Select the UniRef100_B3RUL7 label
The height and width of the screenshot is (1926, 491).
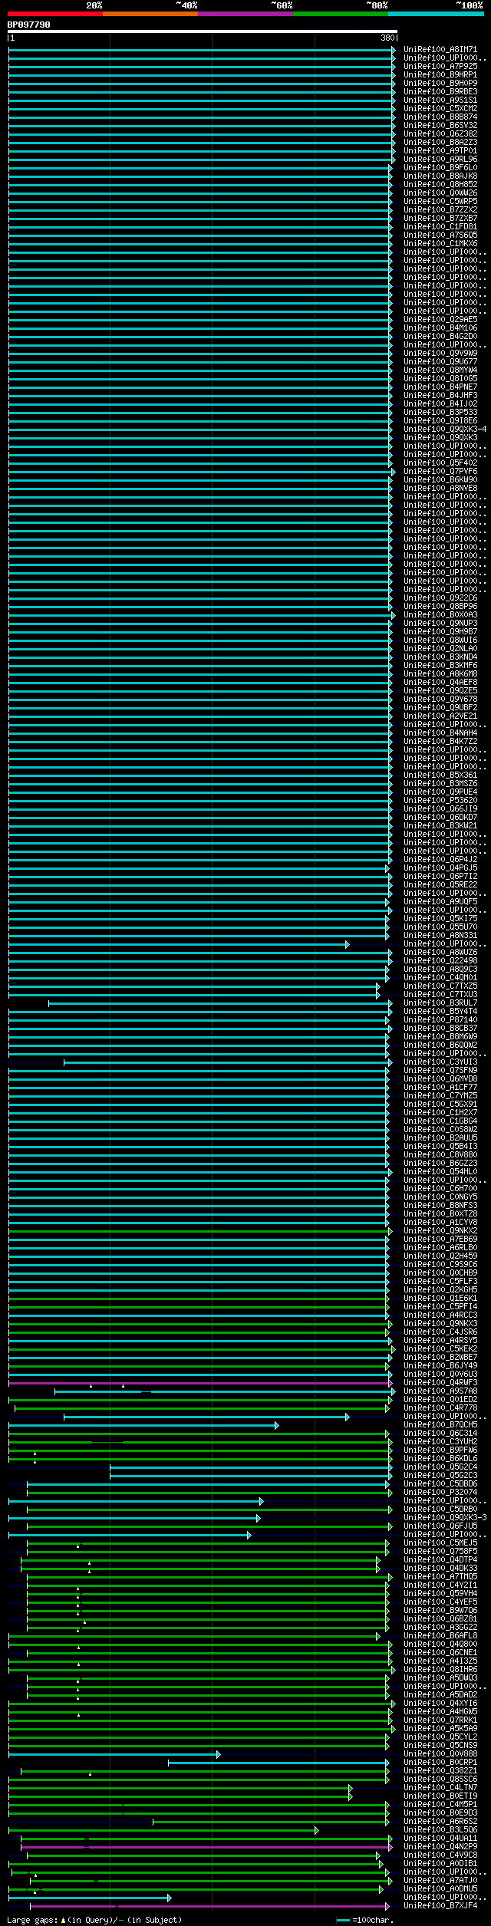click(x=440, y=1003)
